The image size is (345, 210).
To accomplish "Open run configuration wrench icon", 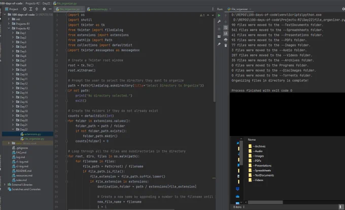I will point(219,21).
